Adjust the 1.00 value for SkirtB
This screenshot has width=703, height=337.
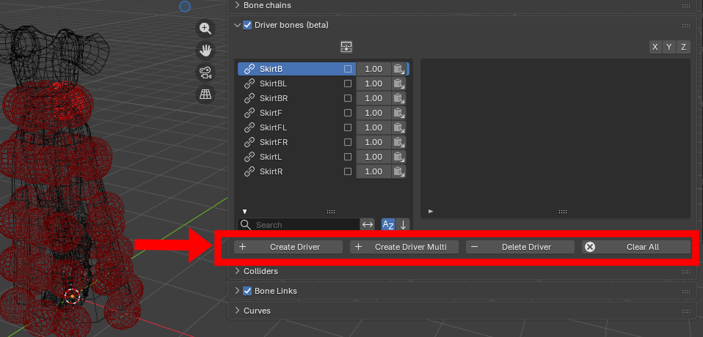coord(374,69)
